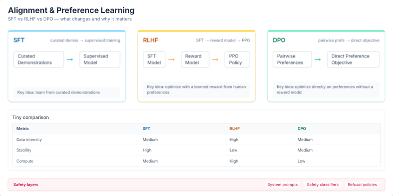Click RLHF Compute value High

click(x=234, y=161)
